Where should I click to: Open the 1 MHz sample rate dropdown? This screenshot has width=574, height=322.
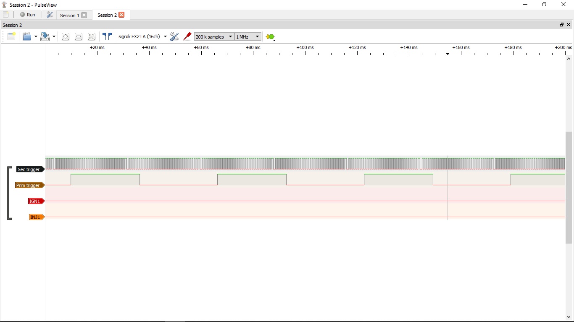(248, 36)
